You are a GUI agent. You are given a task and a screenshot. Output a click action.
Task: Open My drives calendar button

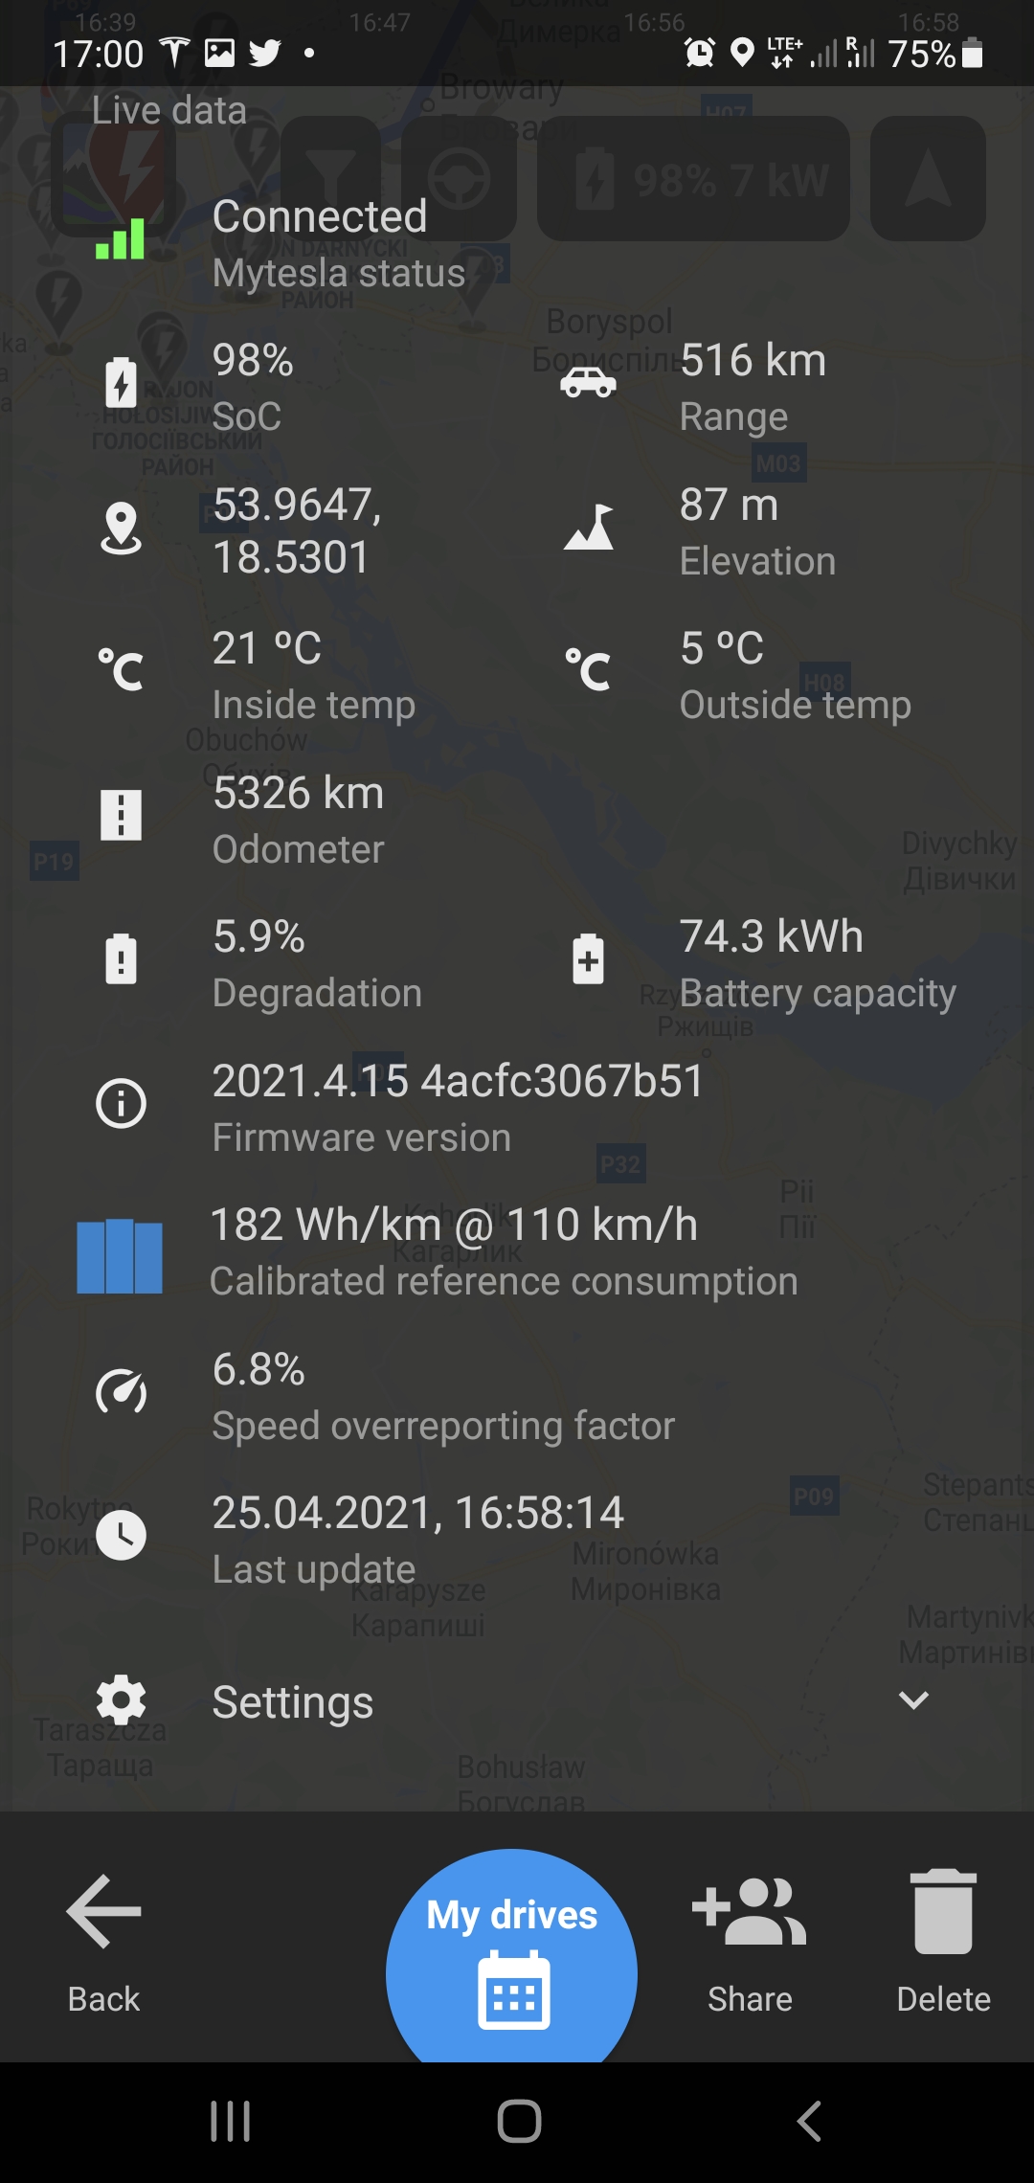click(512, 1958)
